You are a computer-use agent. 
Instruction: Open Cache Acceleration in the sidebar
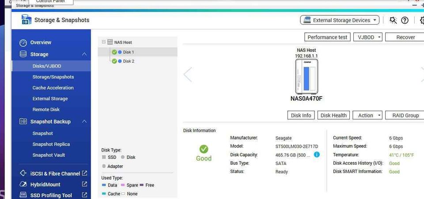(x=53, y=88)
